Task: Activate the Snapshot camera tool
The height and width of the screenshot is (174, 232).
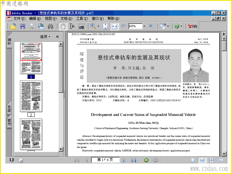Action: click(x=81, y=26)
